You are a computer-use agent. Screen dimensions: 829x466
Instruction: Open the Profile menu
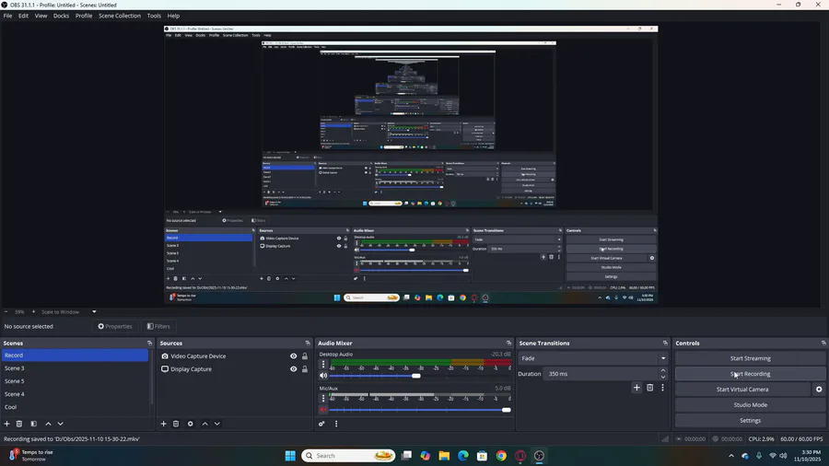click(84, 16)
